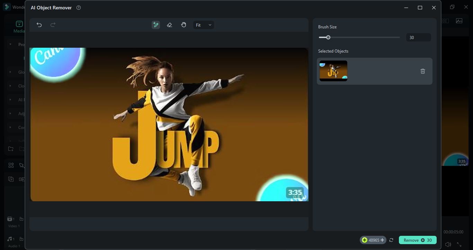Maximize the AI Object Remover dialog

pos(420,8)
